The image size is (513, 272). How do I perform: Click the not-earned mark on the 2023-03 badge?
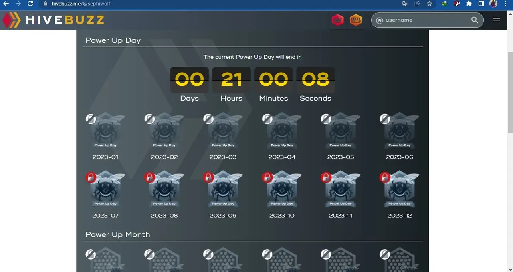(x=208, y=119)
